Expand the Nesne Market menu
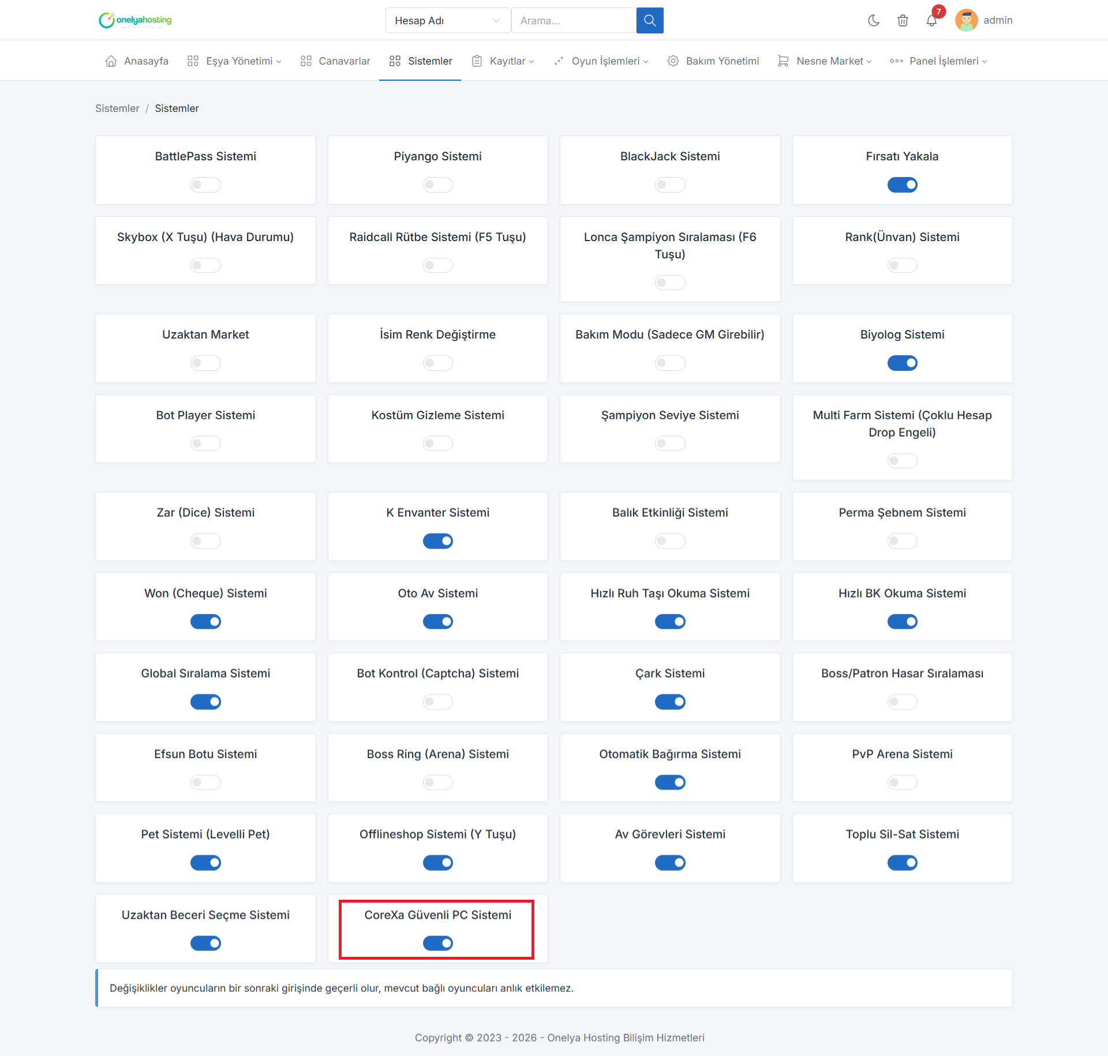Screen dimensions: 1108x1056 pos(825,61)
